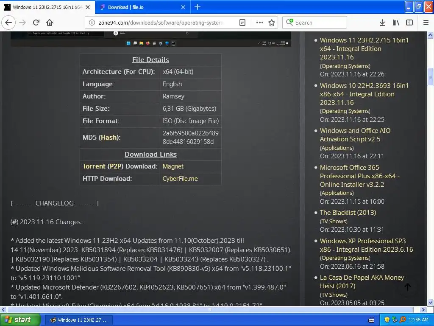Click the search engine magnifier icon
Image resolution: width=434 pixels, height=326 pixels.
click(289, 22)
